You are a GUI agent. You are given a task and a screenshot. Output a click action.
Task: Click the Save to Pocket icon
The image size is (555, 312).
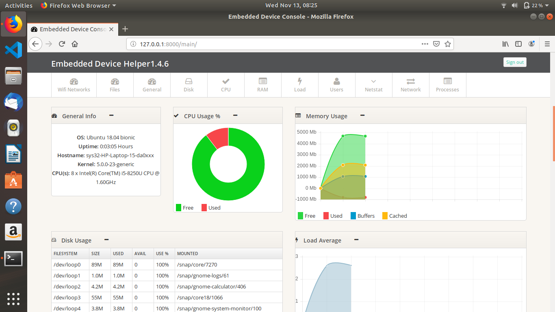(436, 44)
